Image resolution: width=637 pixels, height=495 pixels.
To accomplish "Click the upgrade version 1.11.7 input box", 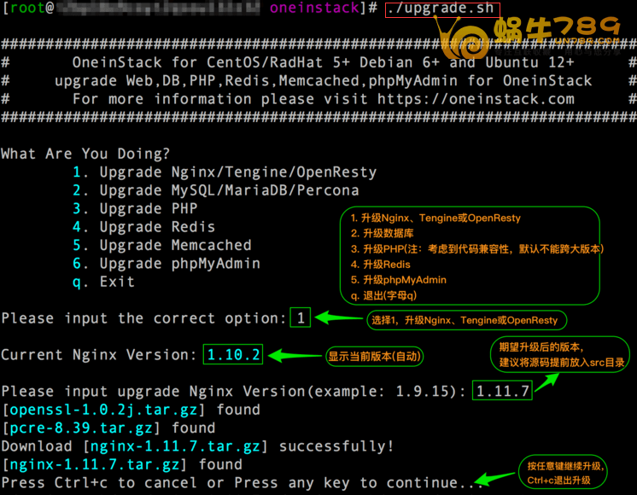I will pos(503,392).
